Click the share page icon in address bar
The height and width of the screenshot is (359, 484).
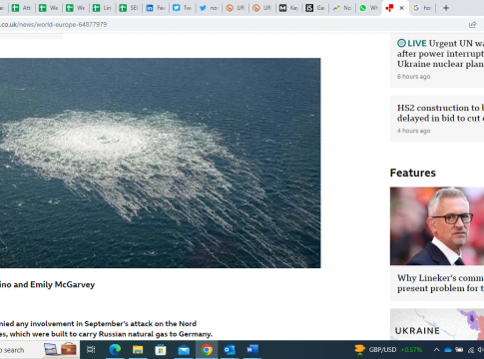click(x=472, y=25)
